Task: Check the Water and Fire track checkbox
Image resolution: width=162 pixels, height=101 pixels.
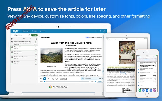Action: 12,47
